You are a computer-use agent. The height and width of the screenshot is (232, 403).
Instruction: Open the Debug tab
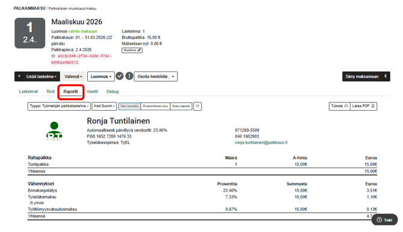click(x=112, y=92)
